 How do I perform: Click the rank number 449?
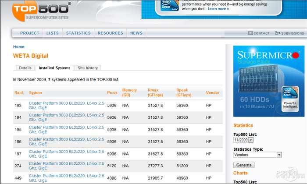tap(18, 178)
